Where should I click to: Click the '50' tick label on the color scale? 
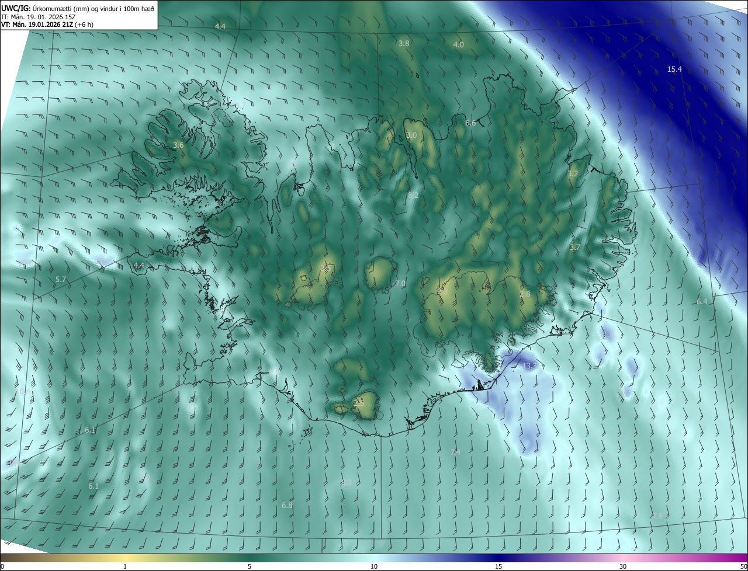[x=743, y=566]
